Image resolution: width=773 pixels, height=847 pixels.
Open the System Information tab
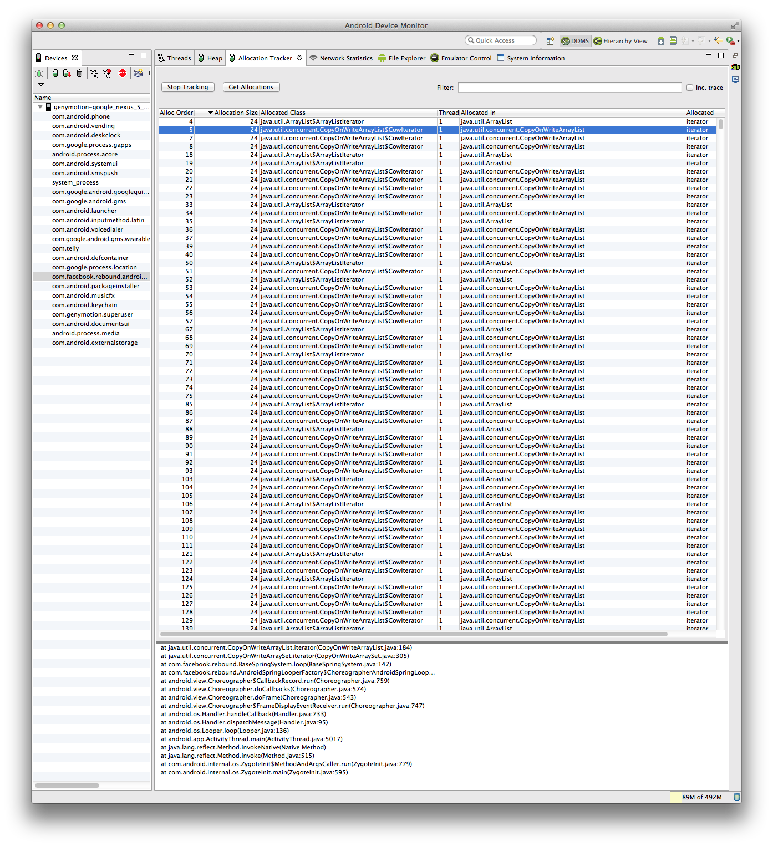[x=531, y=58]
